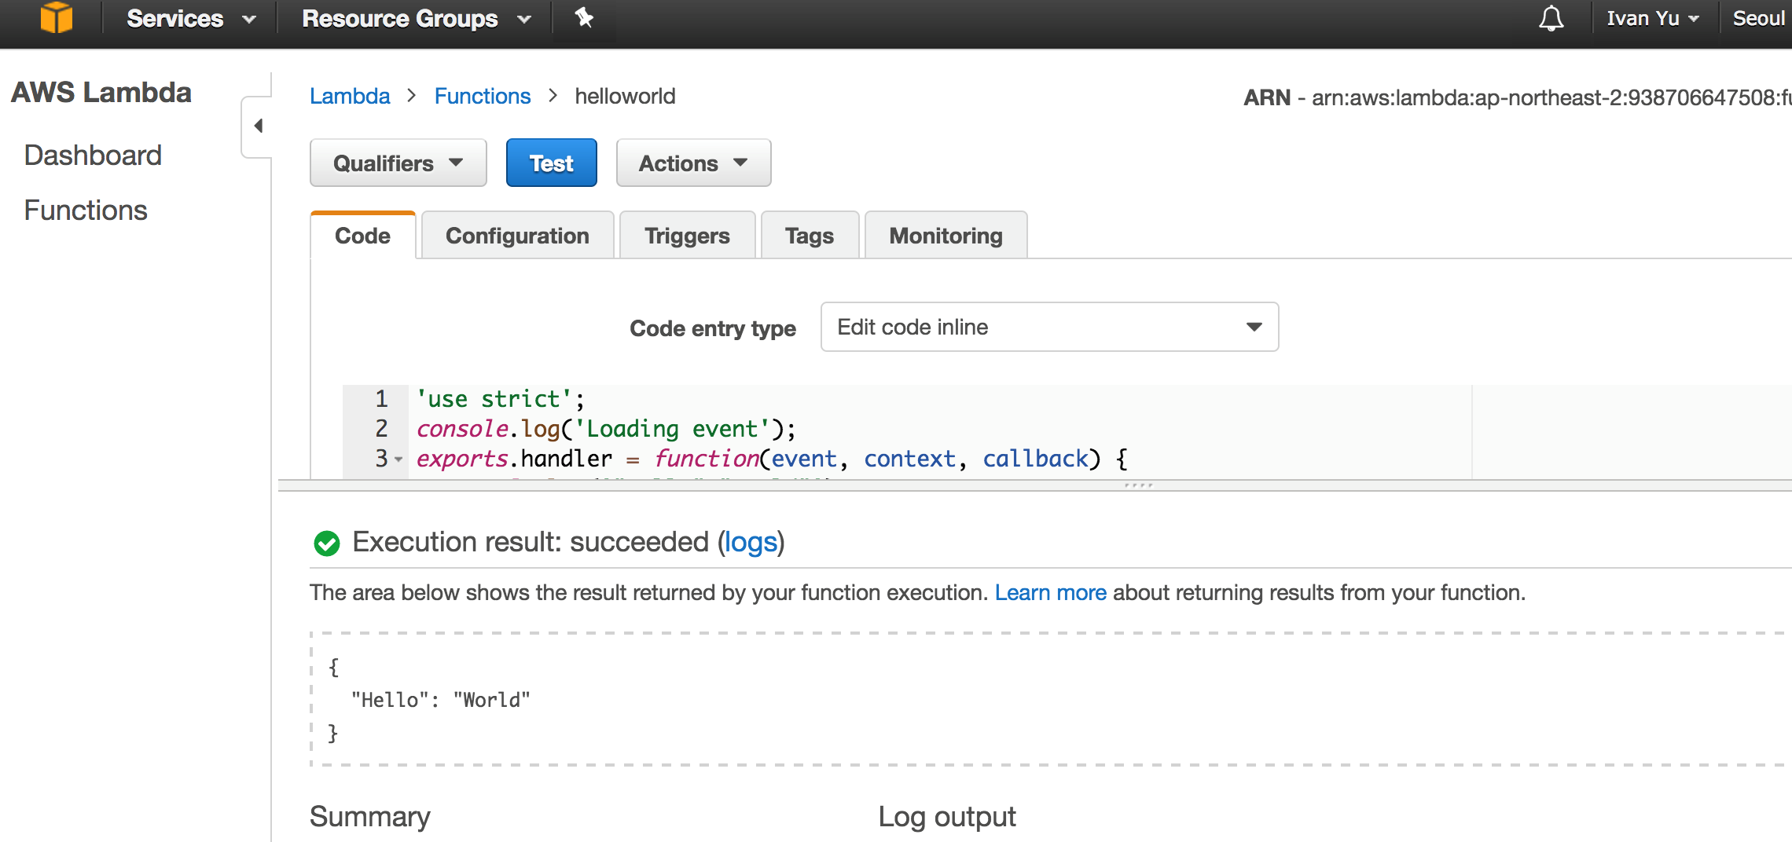Go to Functions breadcrumb link
Screen dimensions: 1792x842
(x=483, y=96)
